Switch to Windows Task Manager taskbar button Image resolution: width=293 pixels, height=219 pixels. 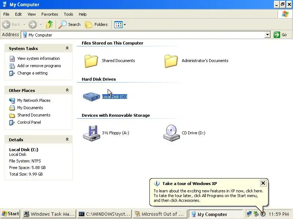tap(49, 214)
